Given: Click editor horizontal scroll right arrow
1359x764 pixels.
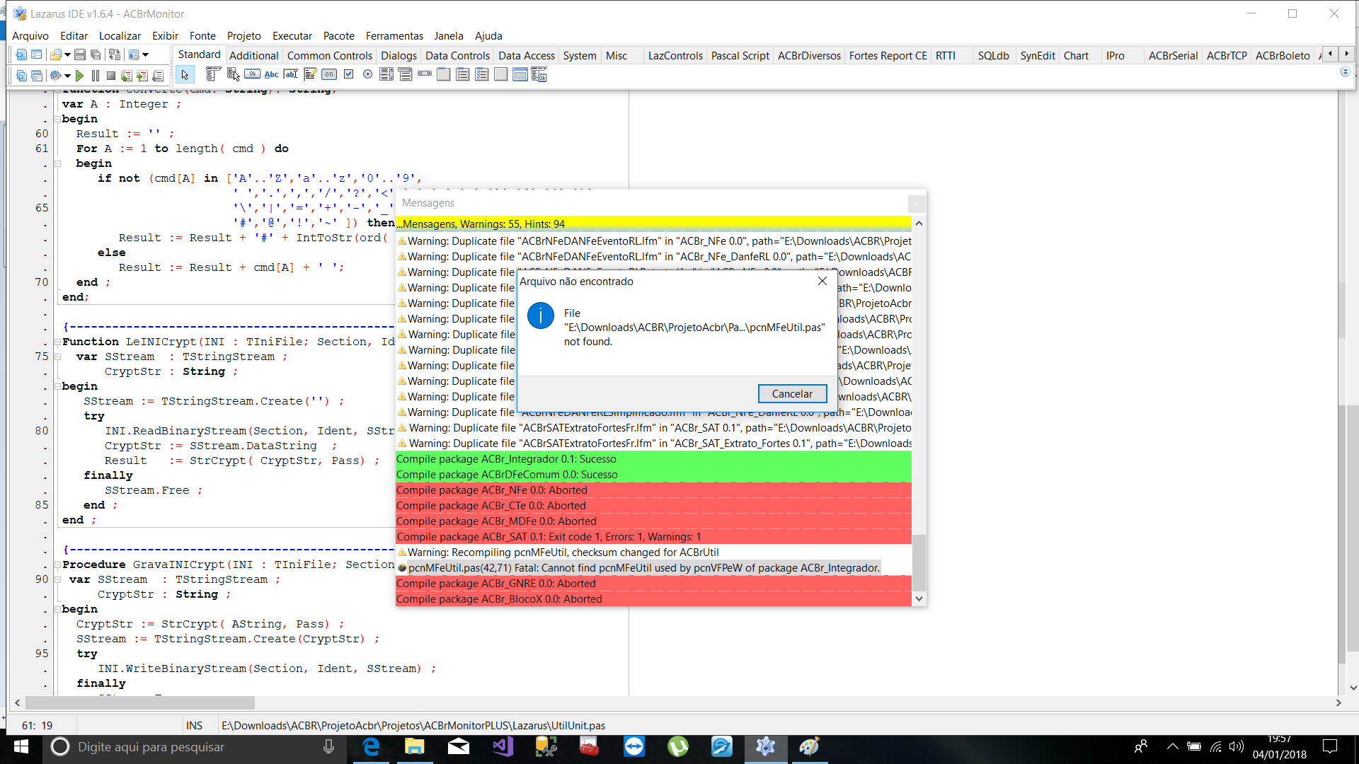Looking at the screenshot, I should point(1338,703).
